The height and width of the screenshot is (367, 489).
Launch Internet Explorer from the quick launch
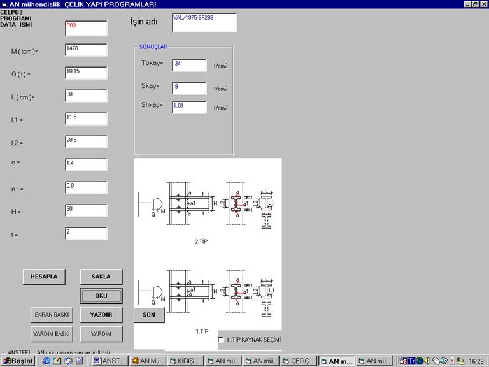pyautogui.click(x=46, y=361)
